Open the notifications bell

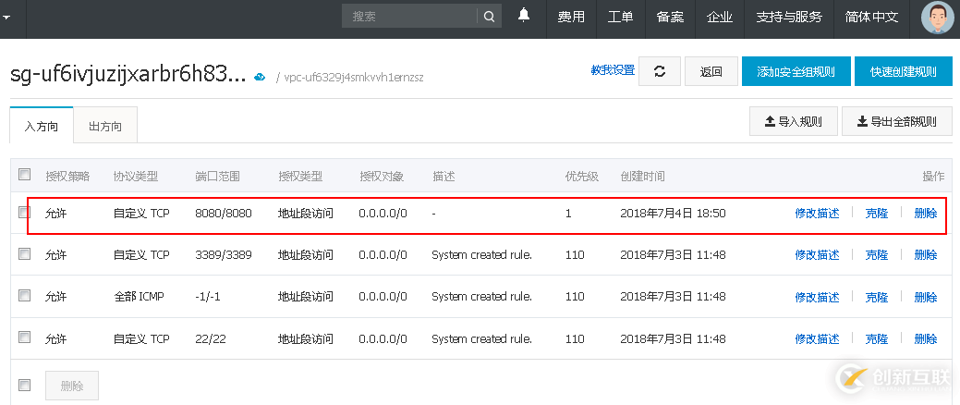click(x=524, y=16)
